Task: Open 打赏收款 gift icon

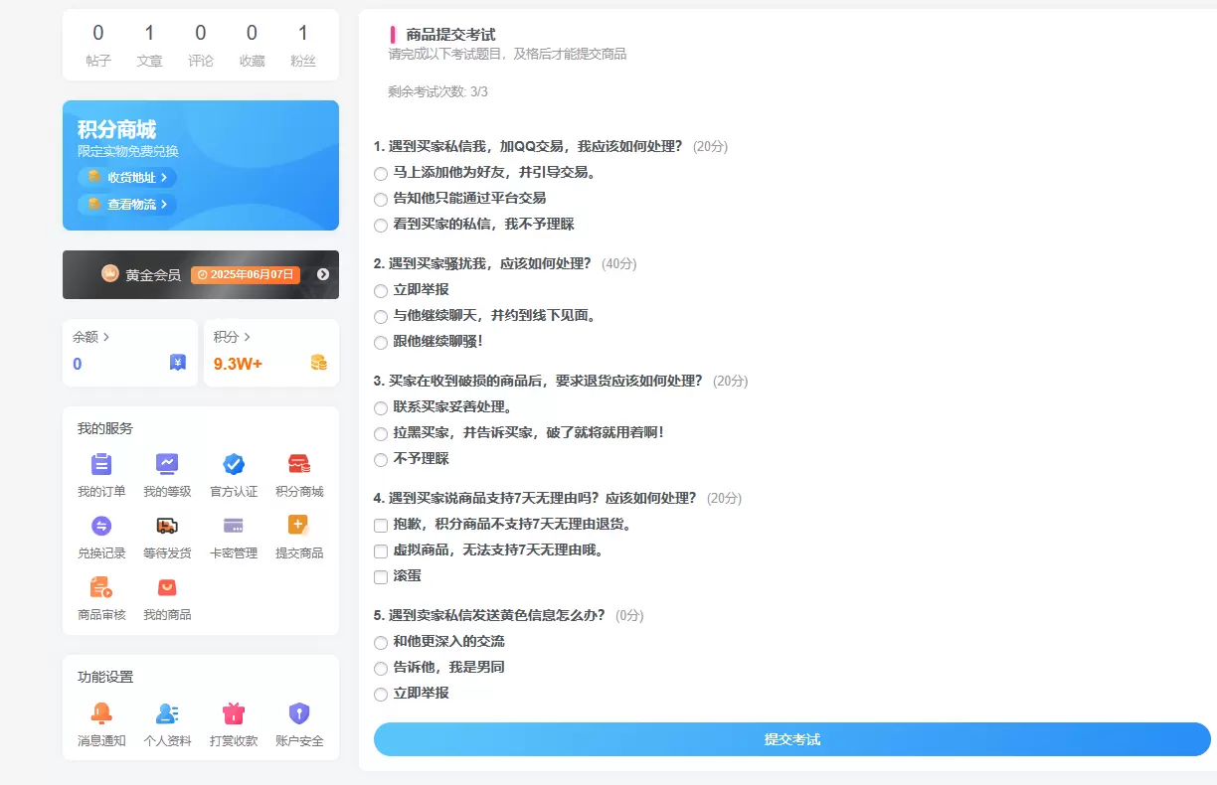Action: pos(234,712)
